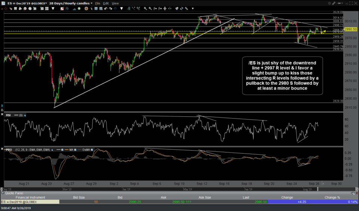Expand the far-right toolbar overflow triangle
359x211 pixels.
193,9
